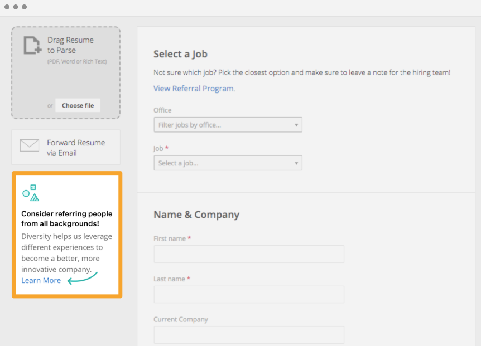Click the envelope icon for forwarding resume

pyautogui.click(x=30, y=145)
